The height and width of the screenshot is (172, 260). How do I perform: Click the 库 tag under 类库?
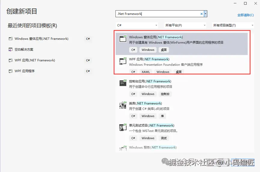pyautogui.click(x=162, y=116)
